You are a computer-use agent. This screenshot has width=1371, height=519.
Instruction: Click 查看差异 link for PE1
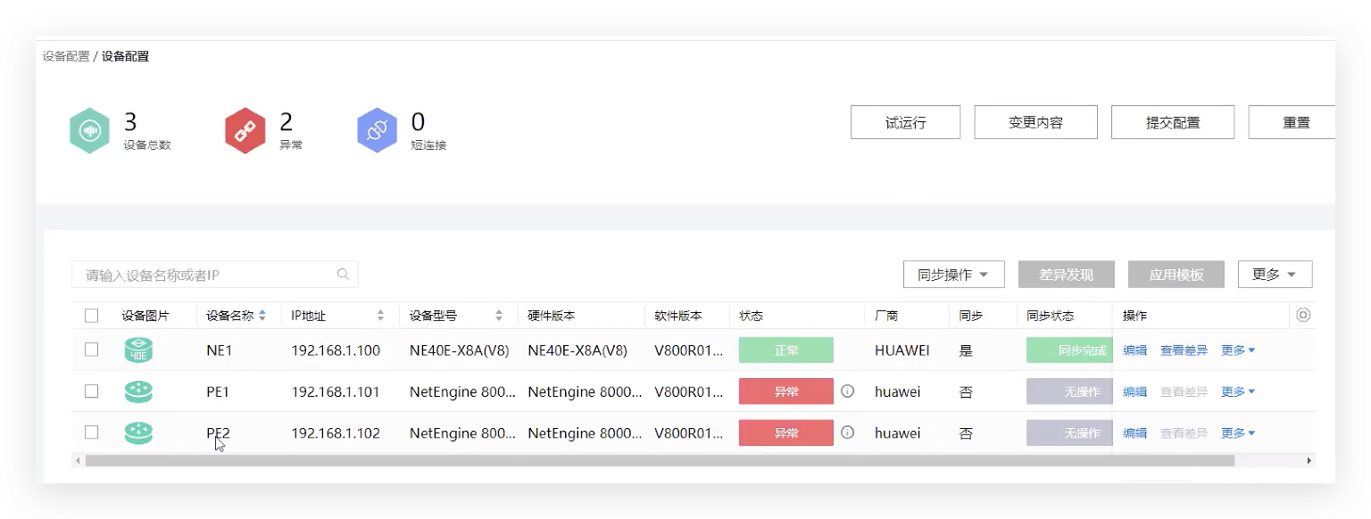click(1184, 391)
